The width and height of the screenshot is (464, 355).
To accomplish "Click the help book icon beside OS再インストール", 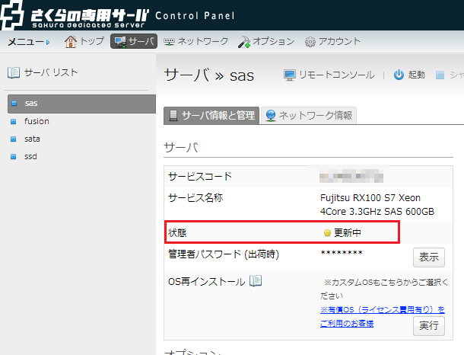I will tap(256, 281).
